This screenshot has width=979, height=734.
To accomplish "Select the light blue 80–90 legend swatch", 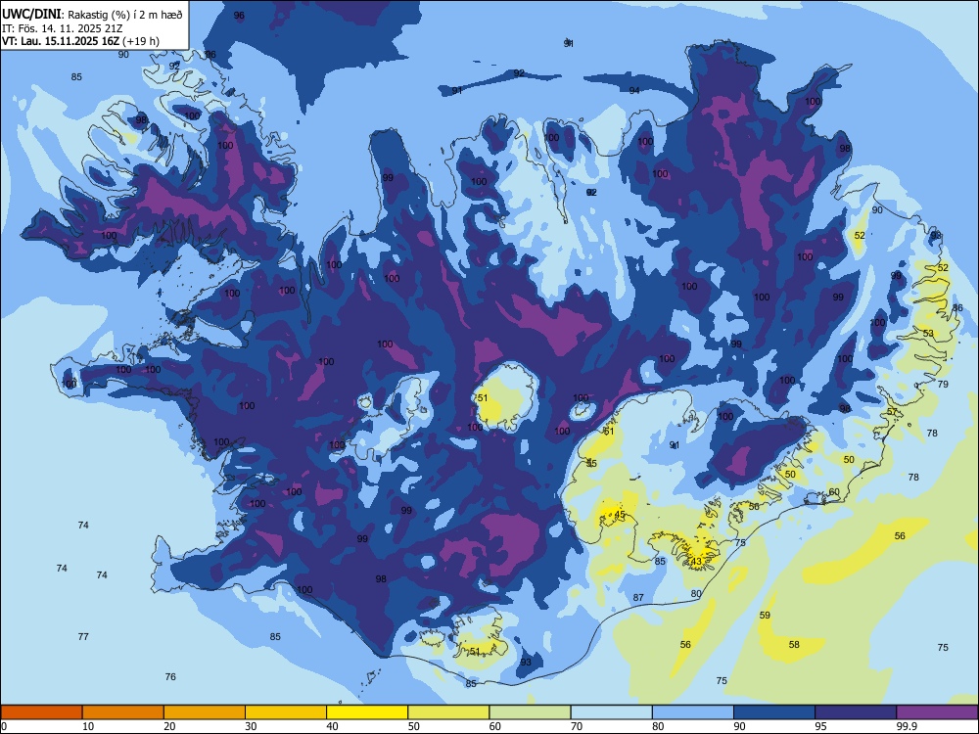I will [693, 712].
